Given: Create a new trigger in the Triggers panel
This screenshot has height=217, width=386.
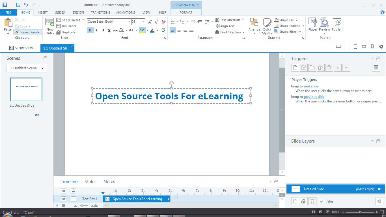Looking at the screenshot, I should (x=295, y=68).
